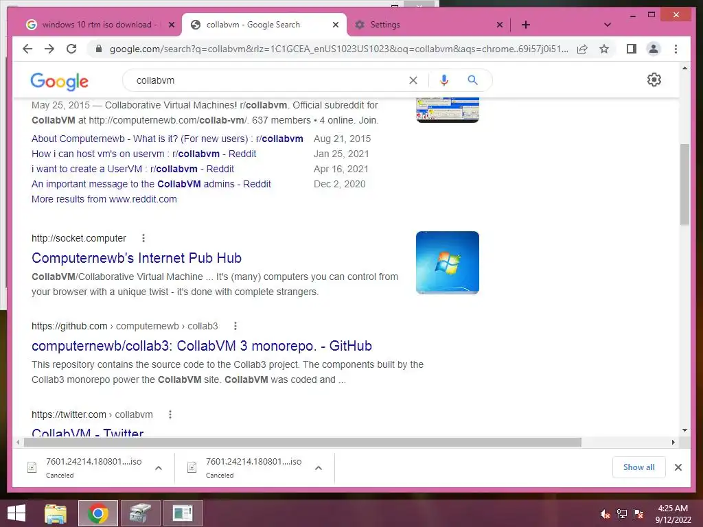Open the Chrome profile avatar menu
This screenshot has width=703, height=527.
pos(654,49)
